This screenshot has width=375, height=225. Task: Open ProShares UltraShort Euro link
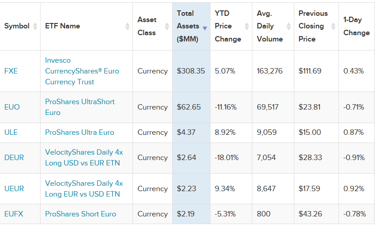pyautogui.click(x=80, y=107)
